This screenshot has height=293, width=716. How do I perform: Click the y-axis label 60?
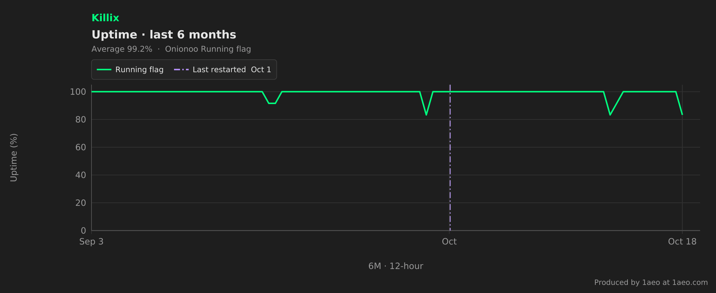(x=81, y=147)
